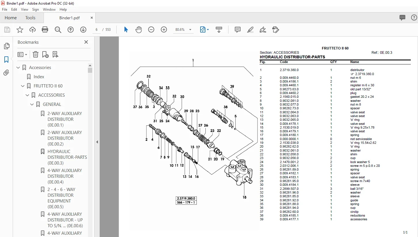Zoom out with minus button
Image resolution: width=418 pixels, height=237 pixels.
coord(151,30)
